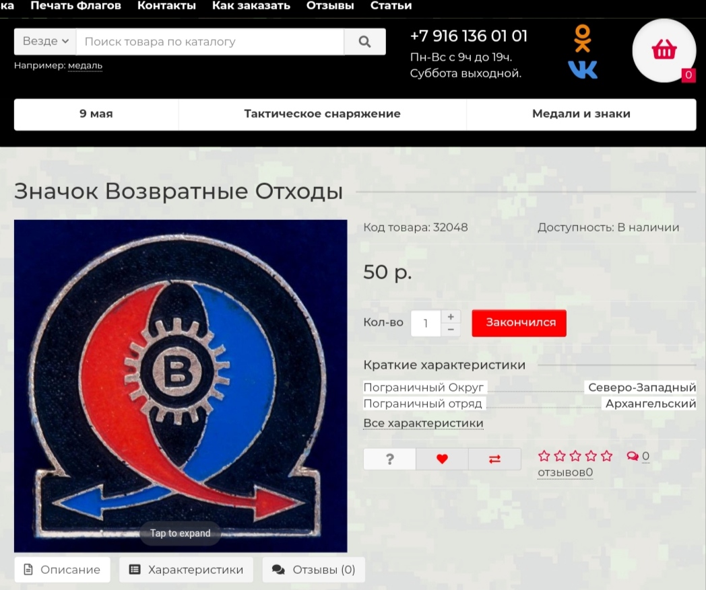Open the Тактическое снаряжение category menu

click(x=323, y=114)
